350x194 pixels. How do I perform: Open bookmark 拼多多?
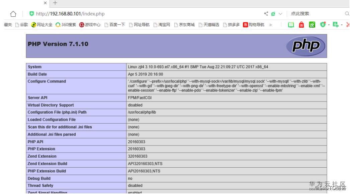(232, 25)
